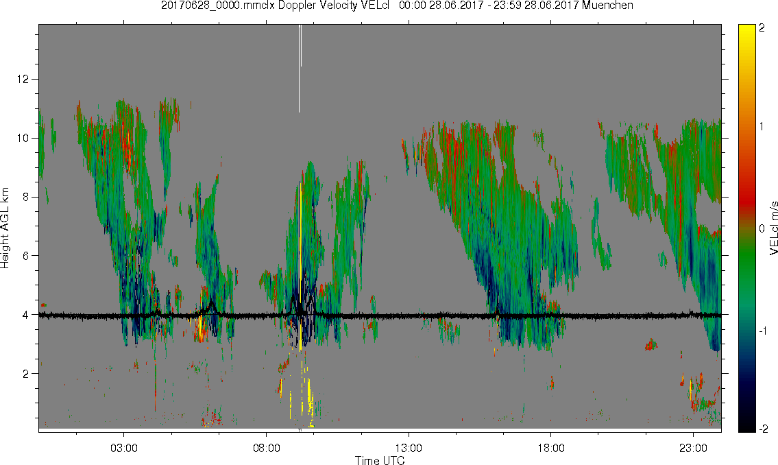Click the black horizontal line at 4 km
This screenshot has width=778, height=465.
click(380, 315)
